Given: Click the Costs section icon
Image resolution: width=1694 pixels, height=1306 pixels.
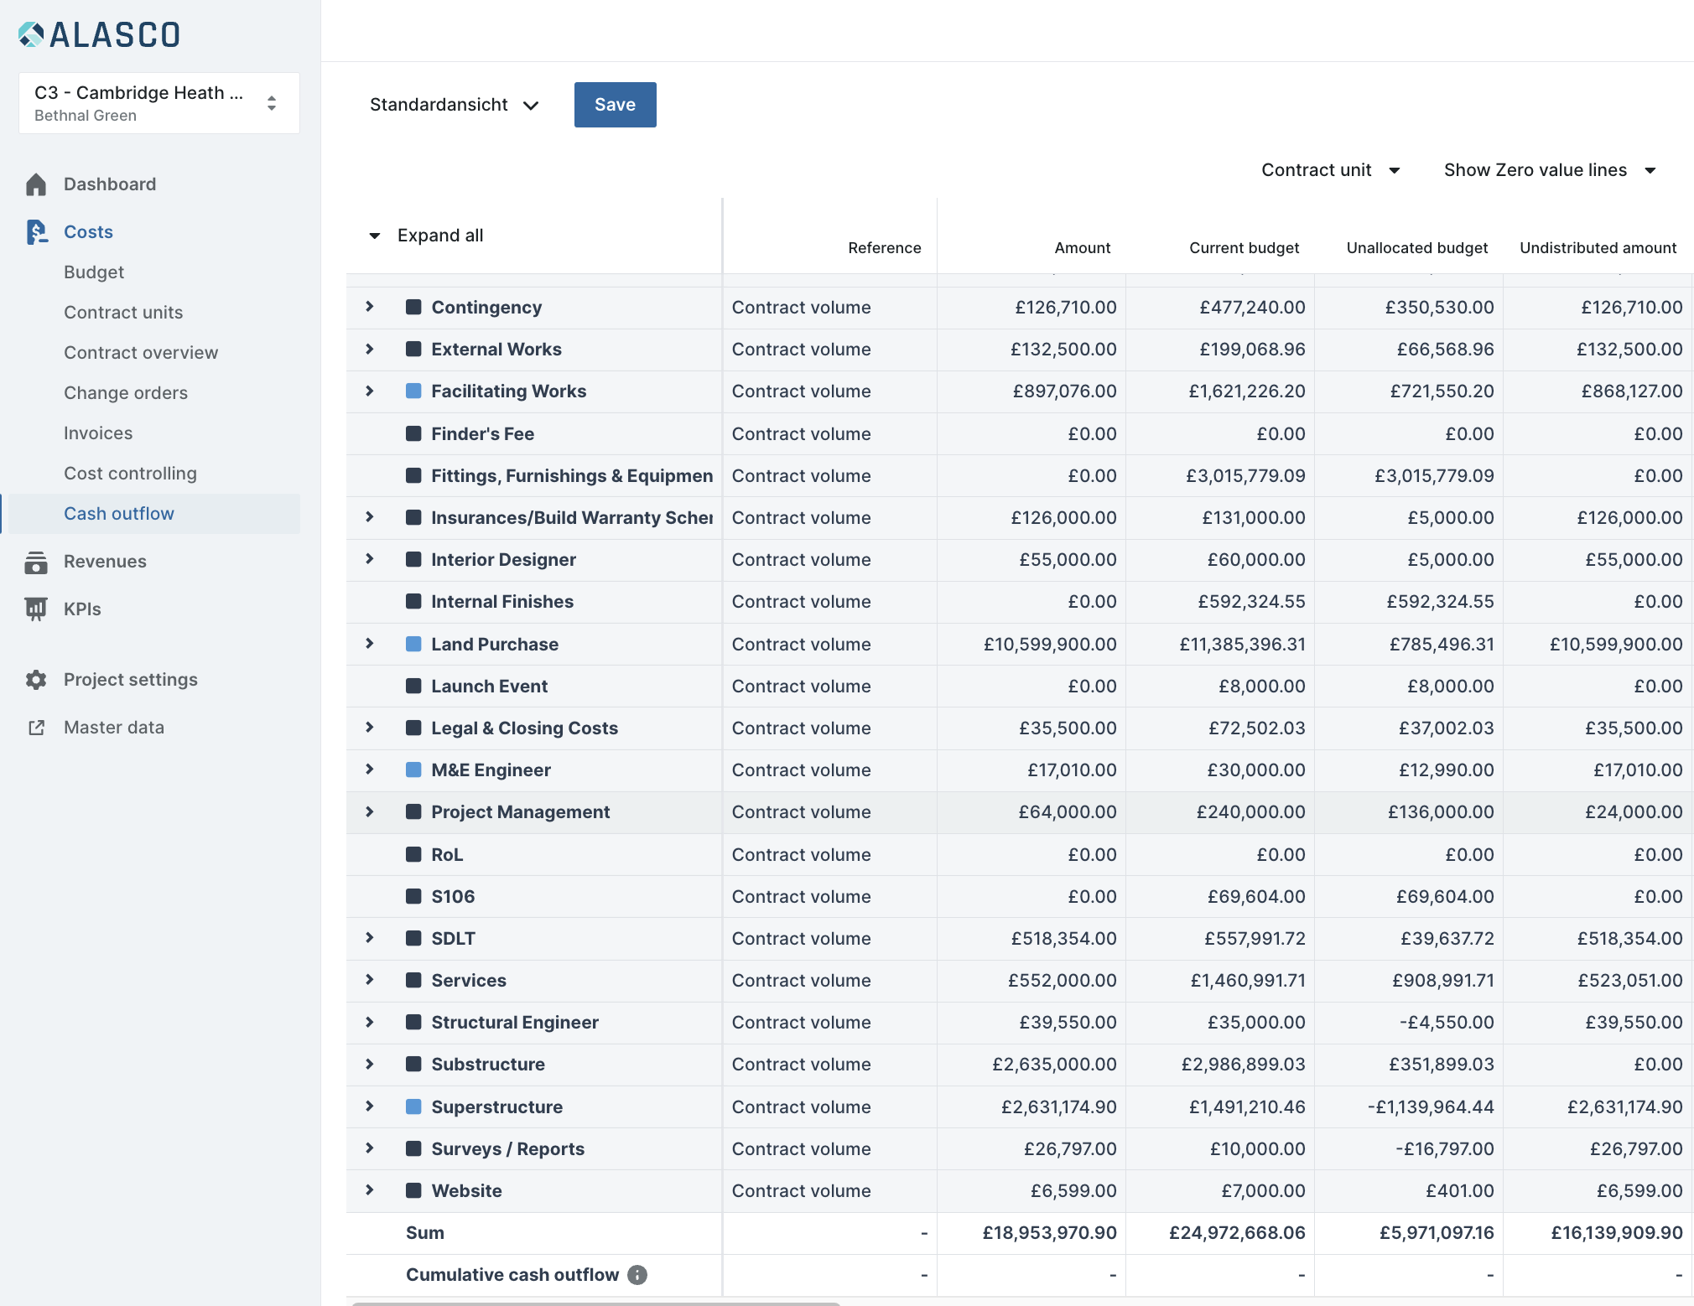Looking at the screenshot, I should tap(36, 232).
